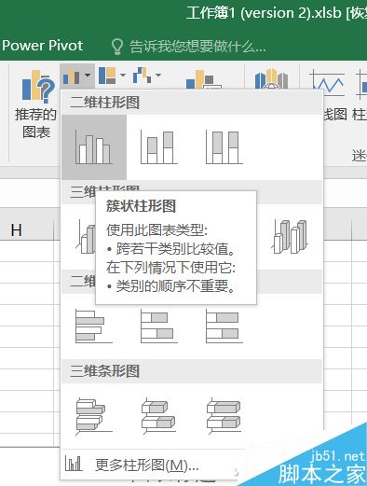Screen dimensions: 367x486
Task: Select the 3-D stacked bar chart
Action: pos(159,416)
